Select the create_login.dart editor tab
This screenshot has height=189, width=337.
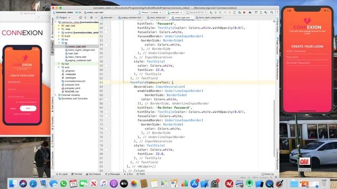coord(182,17)
